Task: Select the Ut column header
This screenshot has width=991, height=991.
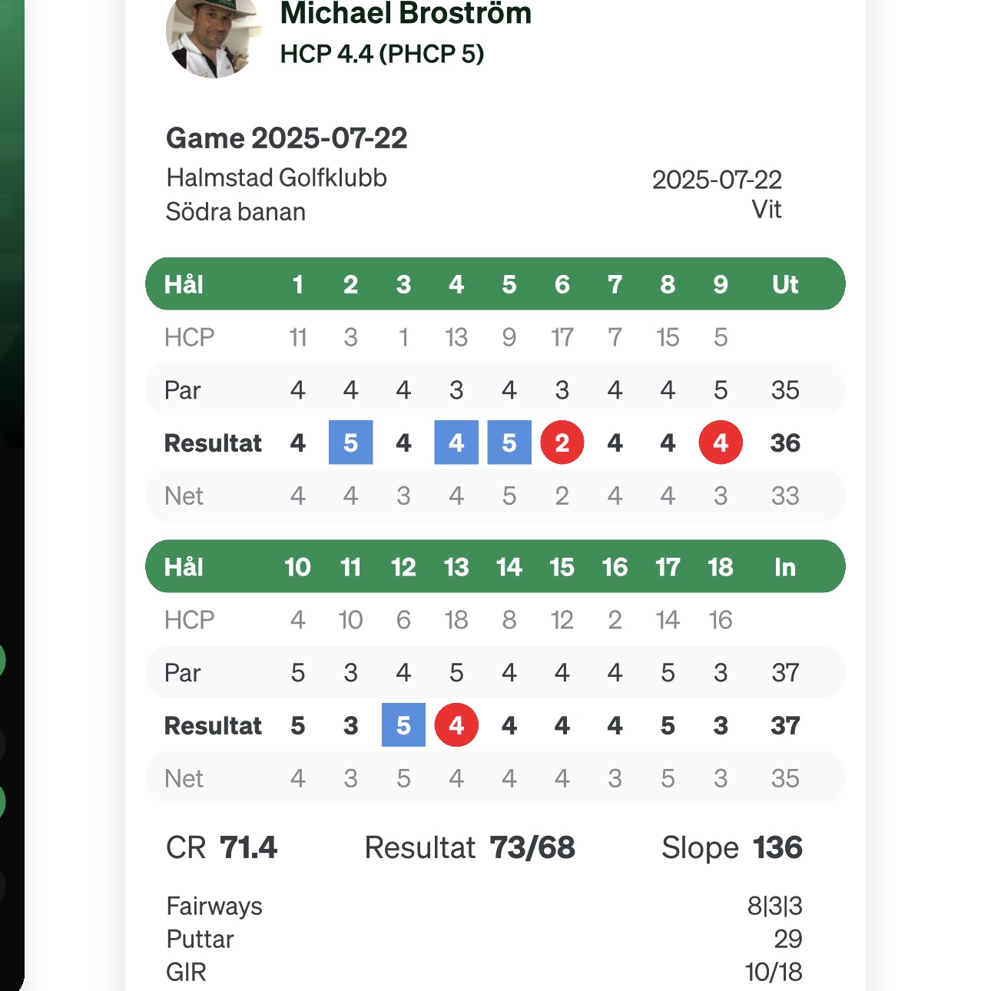Action: (x=785, y=284)
